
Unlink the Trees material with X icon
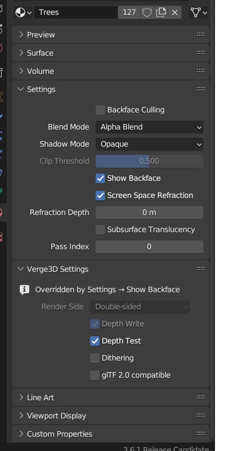pyautogui.click(x=175, y=12)
